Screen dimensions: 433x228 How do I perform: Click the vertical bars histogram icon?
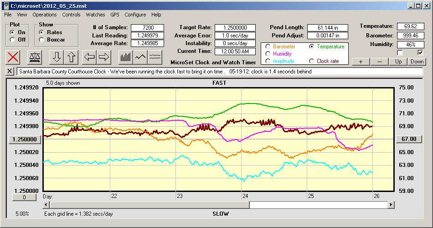pyautogui.click(x=126, y=57)
